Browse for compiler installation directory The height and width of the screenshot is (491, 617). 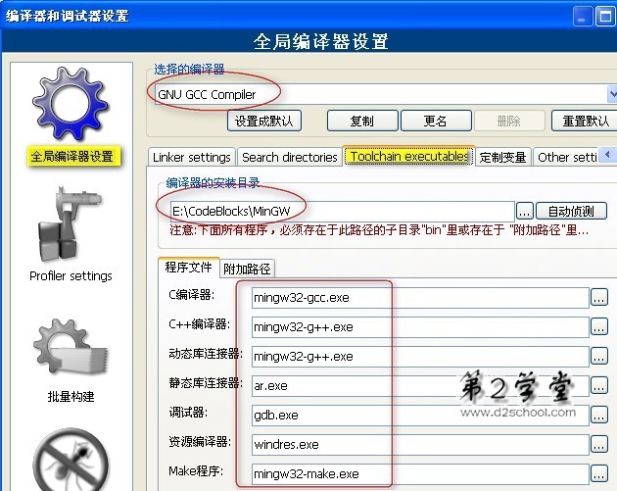(x=525, y=212)
